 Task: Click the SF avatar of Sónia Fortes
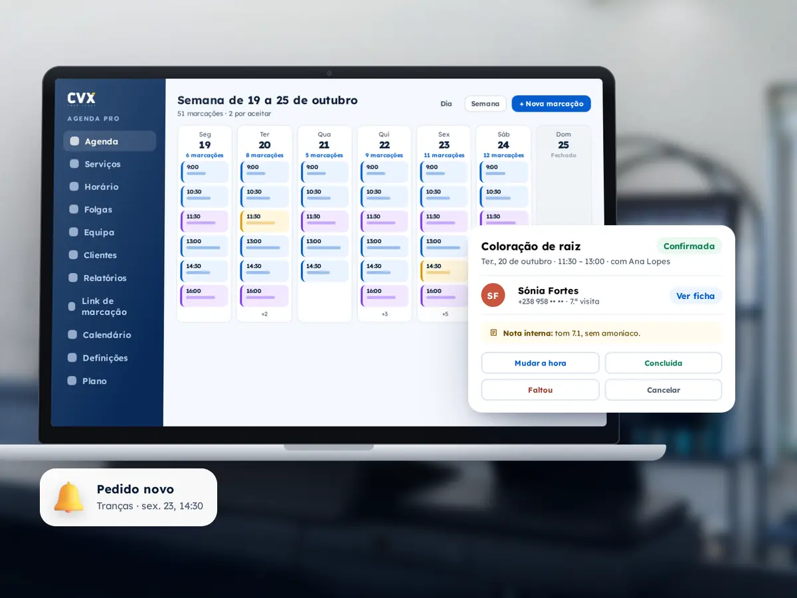493,295
